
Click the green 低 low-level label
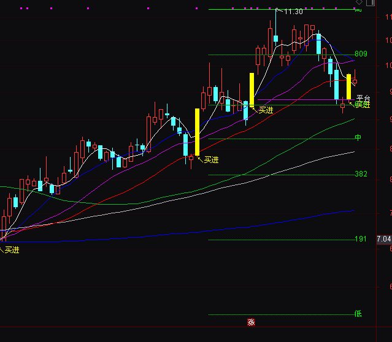click(x=358, y=314)
